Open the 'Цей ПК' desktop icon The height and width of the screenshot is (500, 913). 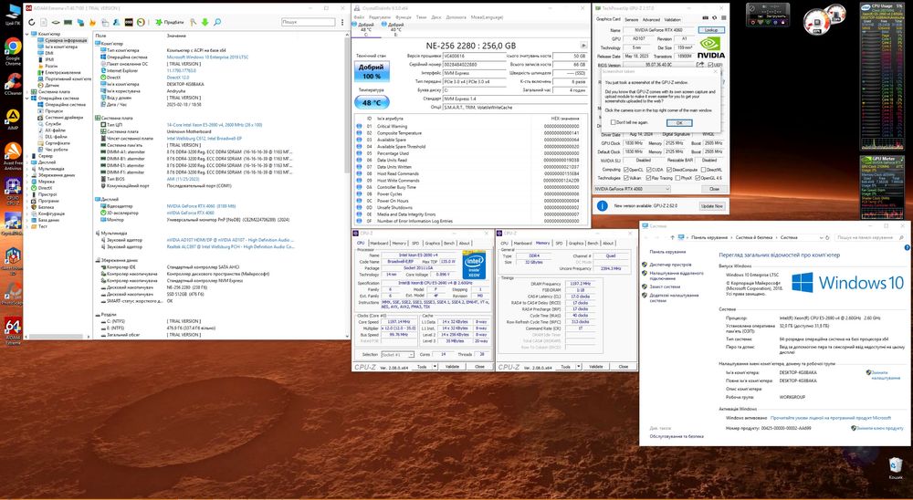pos(12,15)
